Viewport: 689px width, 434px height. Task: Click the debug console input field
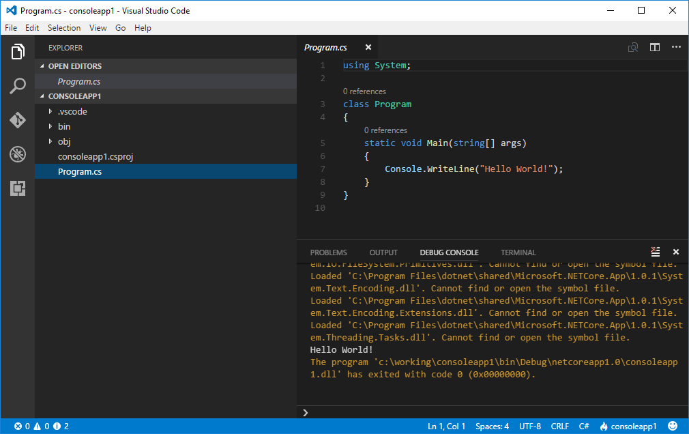pos(491,412)
